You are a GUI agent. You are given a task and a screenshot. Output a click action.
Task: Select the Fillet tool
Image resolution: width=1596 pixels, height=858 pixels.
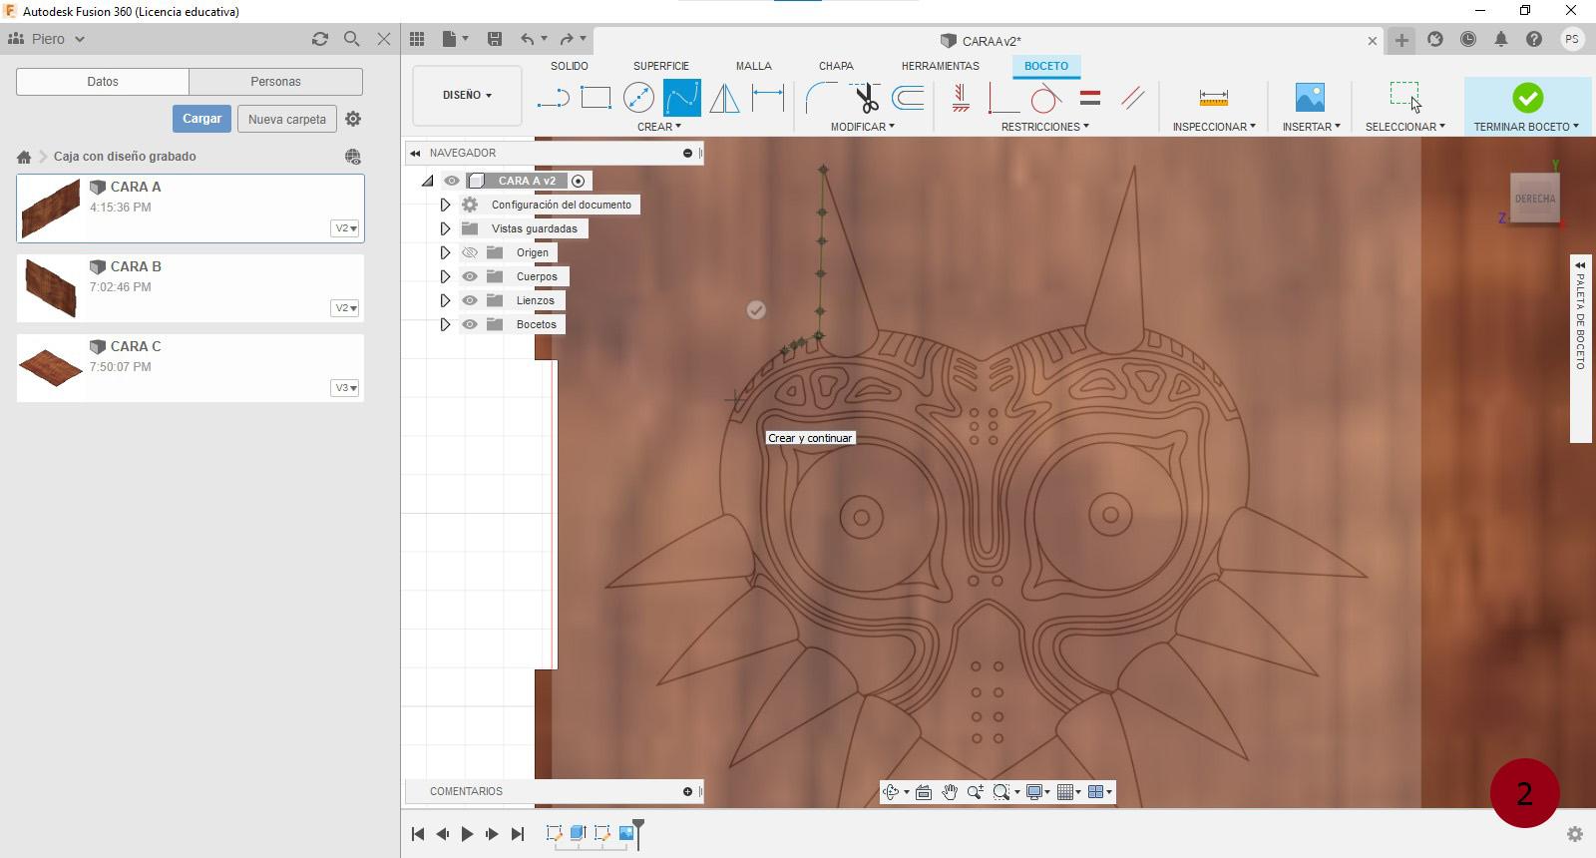[820, 98]
